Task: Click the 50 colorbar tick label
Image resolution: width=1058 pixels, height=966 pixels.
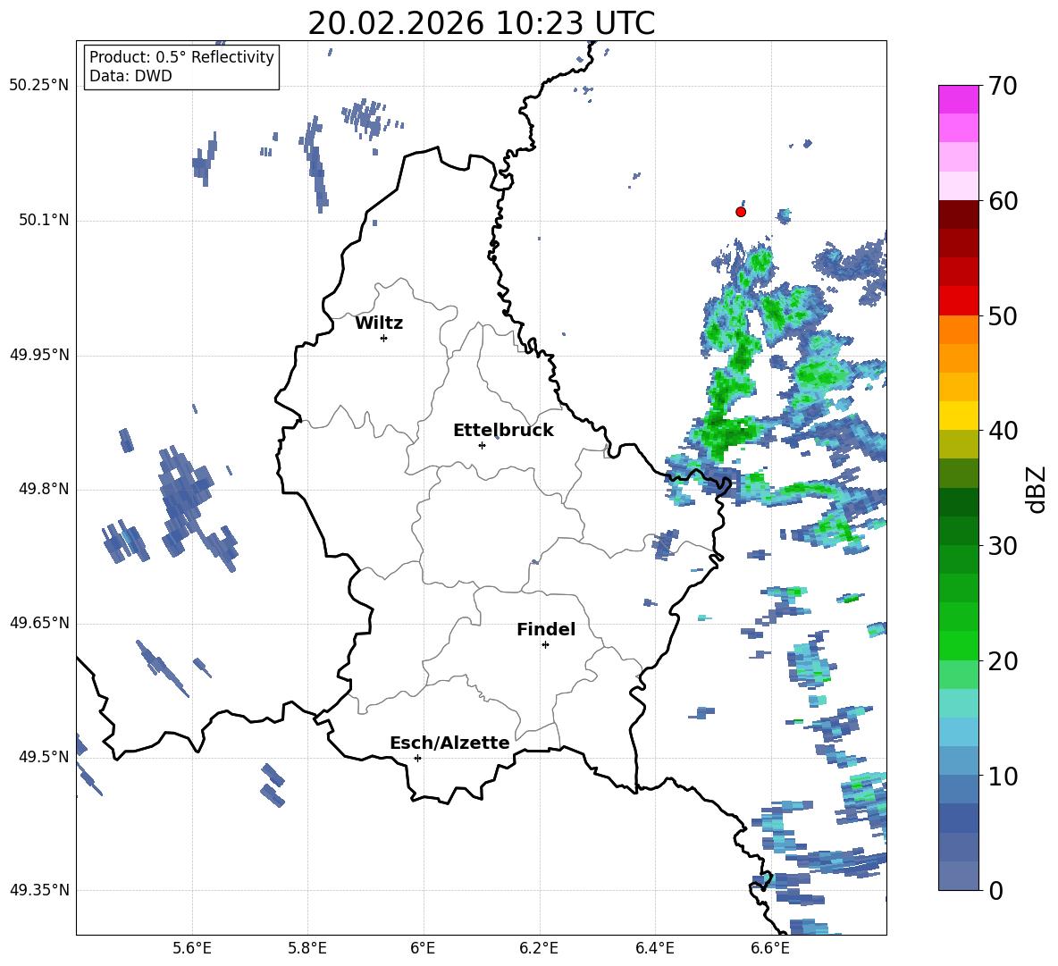Action: [1003, 316]
